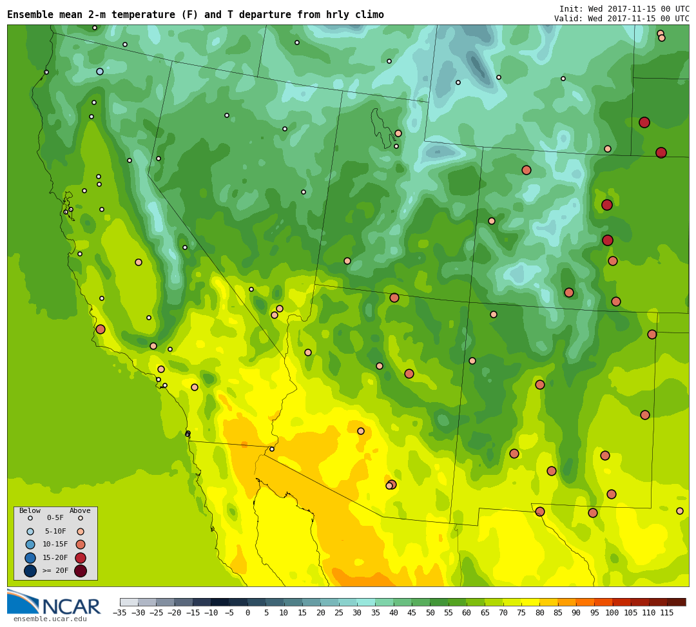Viewport: 696px width, 627px height.
Task: Click the 'Init: Wed 2017-11-15 00 UTC' line
Action: [x=624, y=9]
